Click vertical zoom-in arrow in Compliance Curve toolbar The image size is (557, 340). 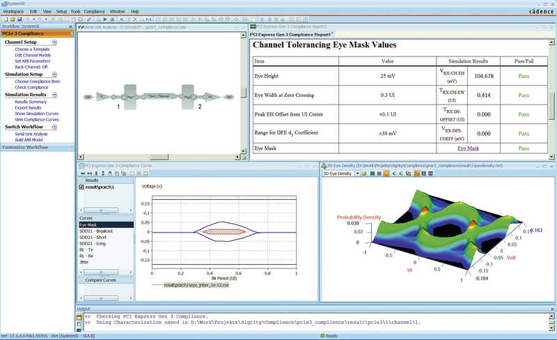96,173
